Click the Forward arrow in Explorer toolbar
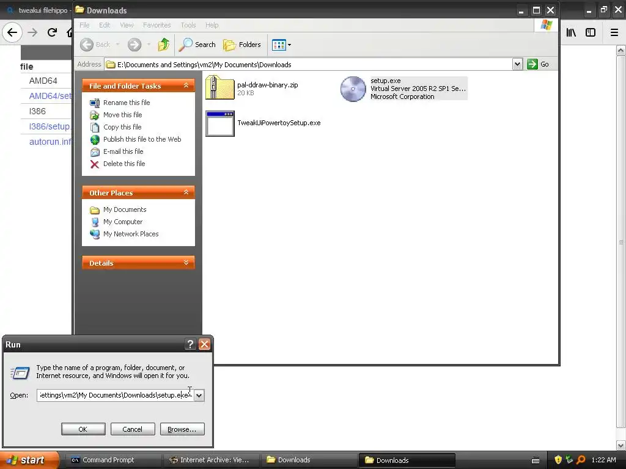626x469 pixels. coord(134,45)
